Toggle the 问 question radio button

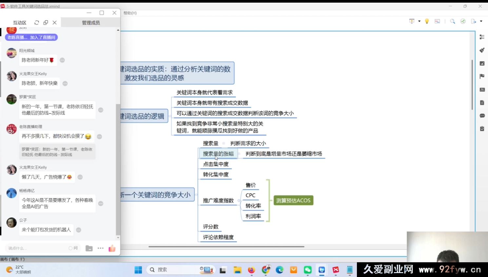tap(70, 248)
